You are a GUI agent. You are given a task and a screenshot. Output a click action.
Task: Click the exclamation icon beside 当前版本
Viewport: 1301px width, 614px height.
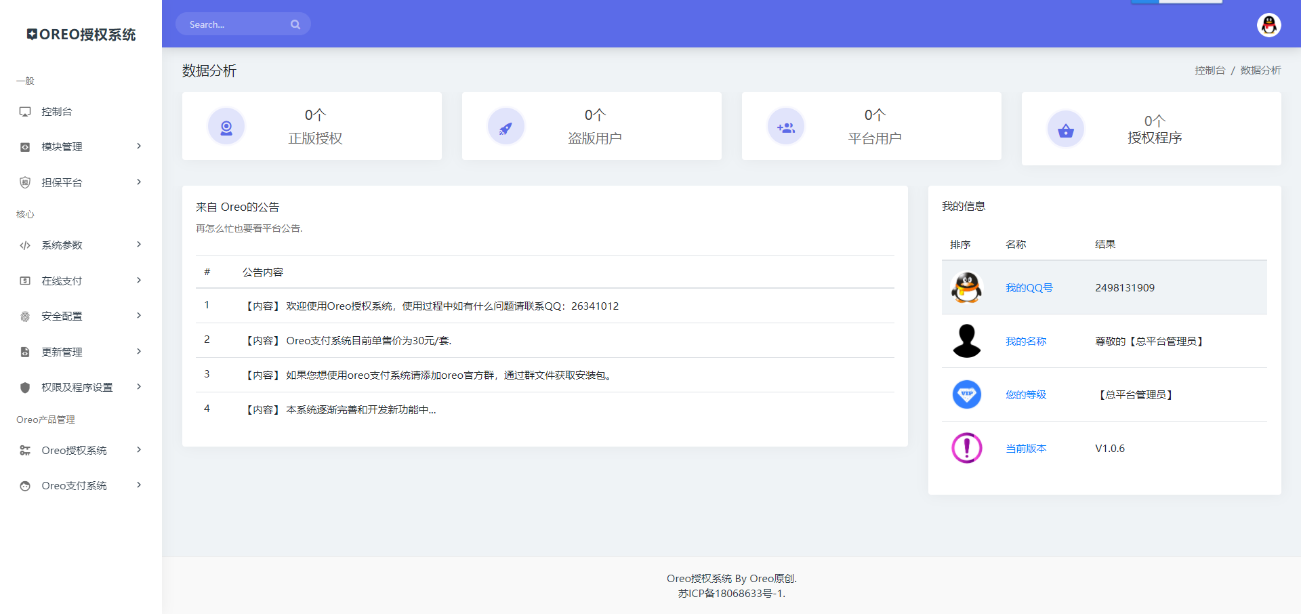click(967, 448)
